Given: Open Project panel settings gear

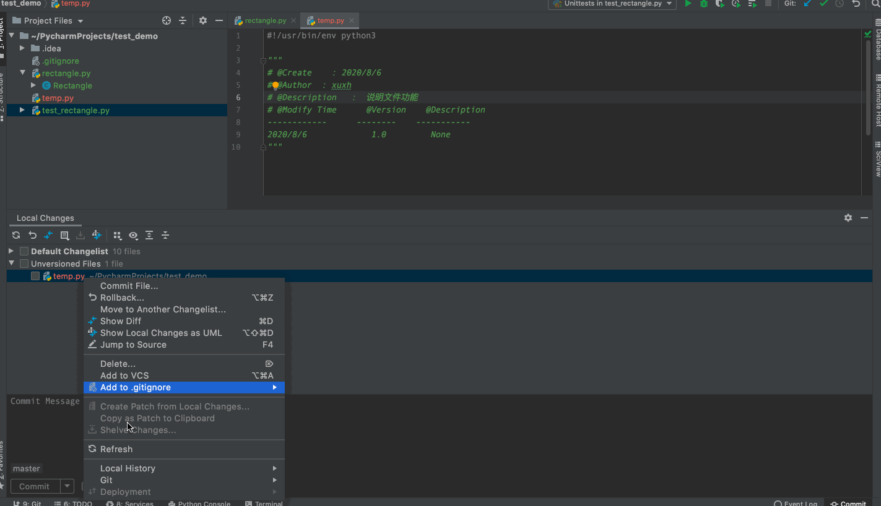Looking at the screenshot, I should (203, 20).
